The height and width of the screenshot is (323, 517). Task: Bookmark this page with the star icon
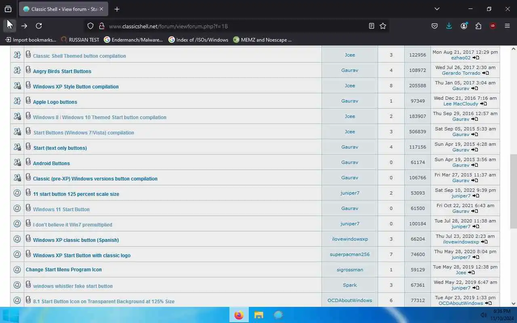tap(383, 26)
